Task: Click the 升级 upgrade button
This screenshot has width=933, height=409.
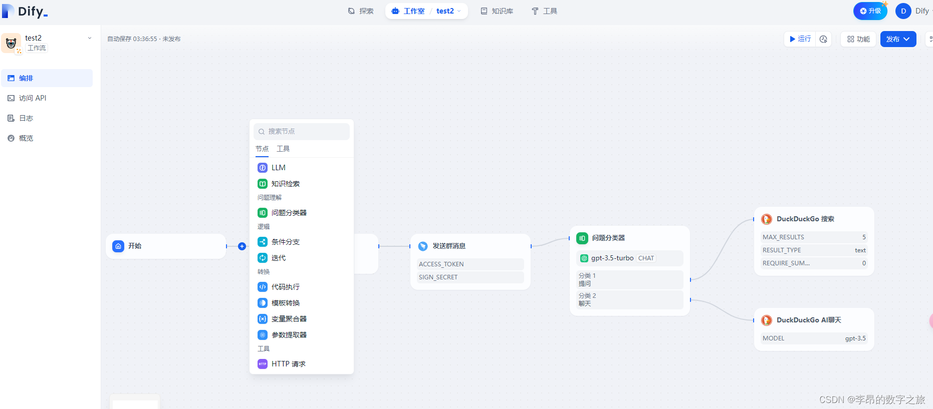Action: coord(870,11)
